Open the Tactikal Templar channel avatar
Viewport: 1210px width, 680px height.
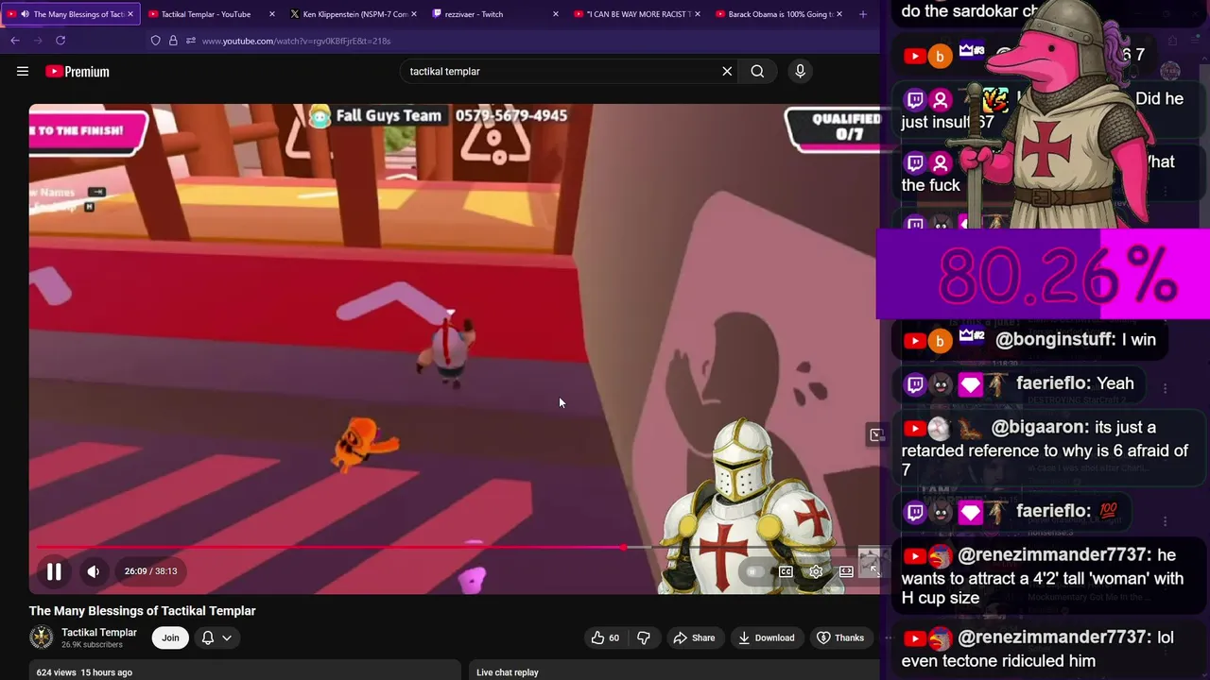pos(42,637)
